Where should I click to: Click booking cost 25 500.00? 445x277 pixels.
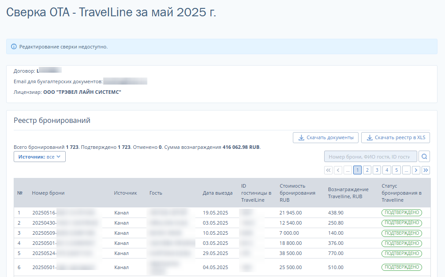click(291, 267)
